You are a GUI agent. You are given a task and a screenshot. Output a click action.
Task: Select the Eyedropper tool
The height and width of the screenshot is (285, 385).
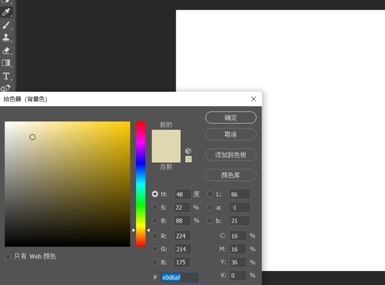7,12
